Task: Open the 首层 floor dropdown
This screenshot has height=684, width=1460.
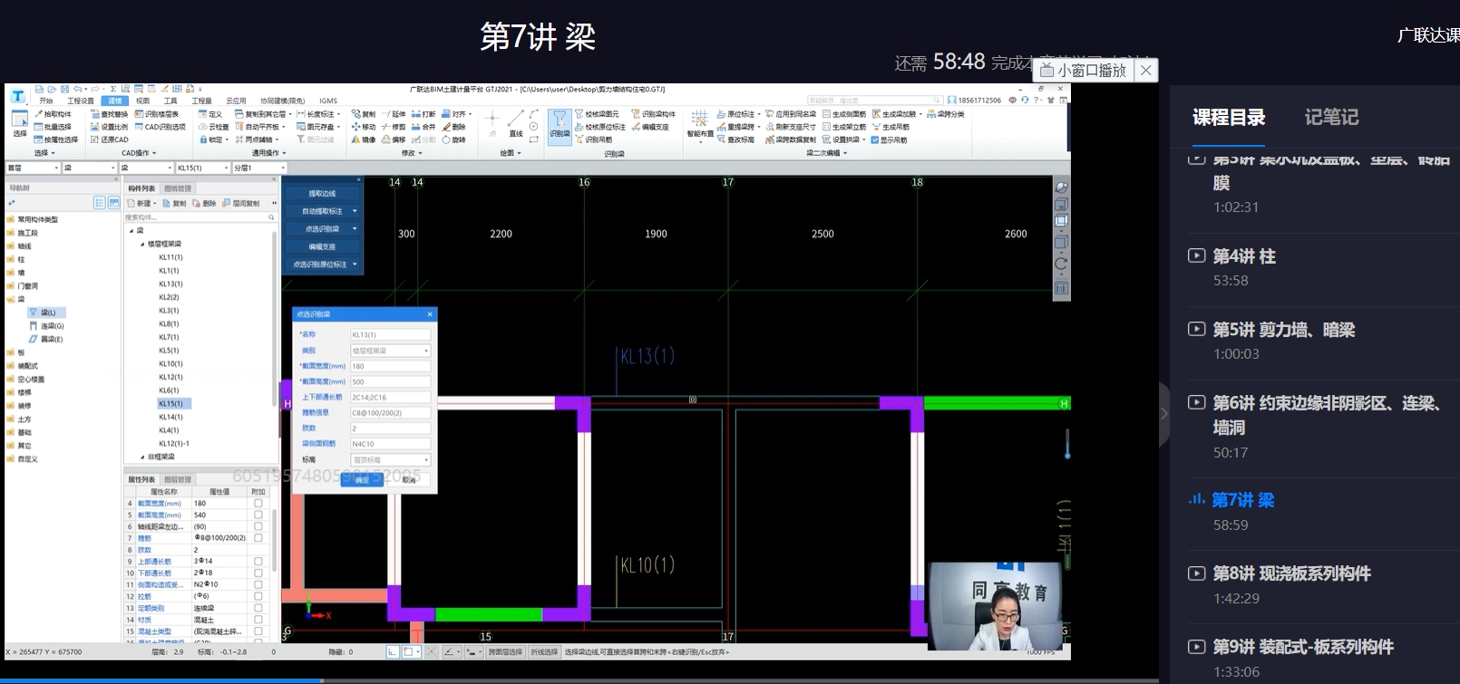Action: click(33, 168)
